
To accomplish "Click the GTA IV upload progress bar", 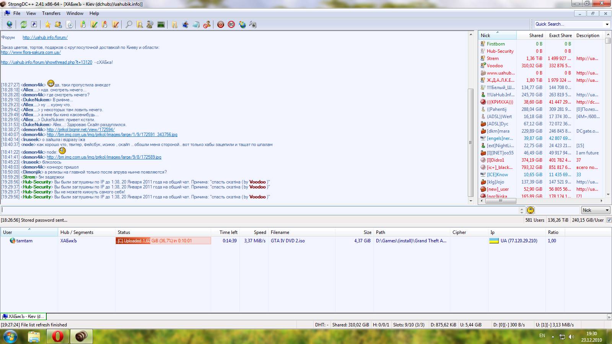I will (163, 241).
